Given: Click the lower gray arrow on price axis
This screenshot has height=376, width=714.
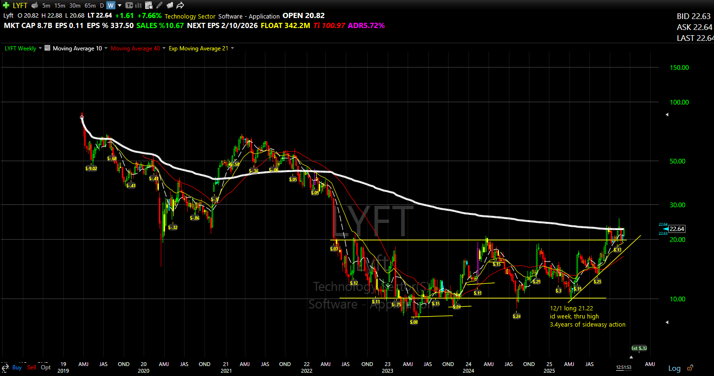Looking at the screenshot, I should tap(667, 322).
